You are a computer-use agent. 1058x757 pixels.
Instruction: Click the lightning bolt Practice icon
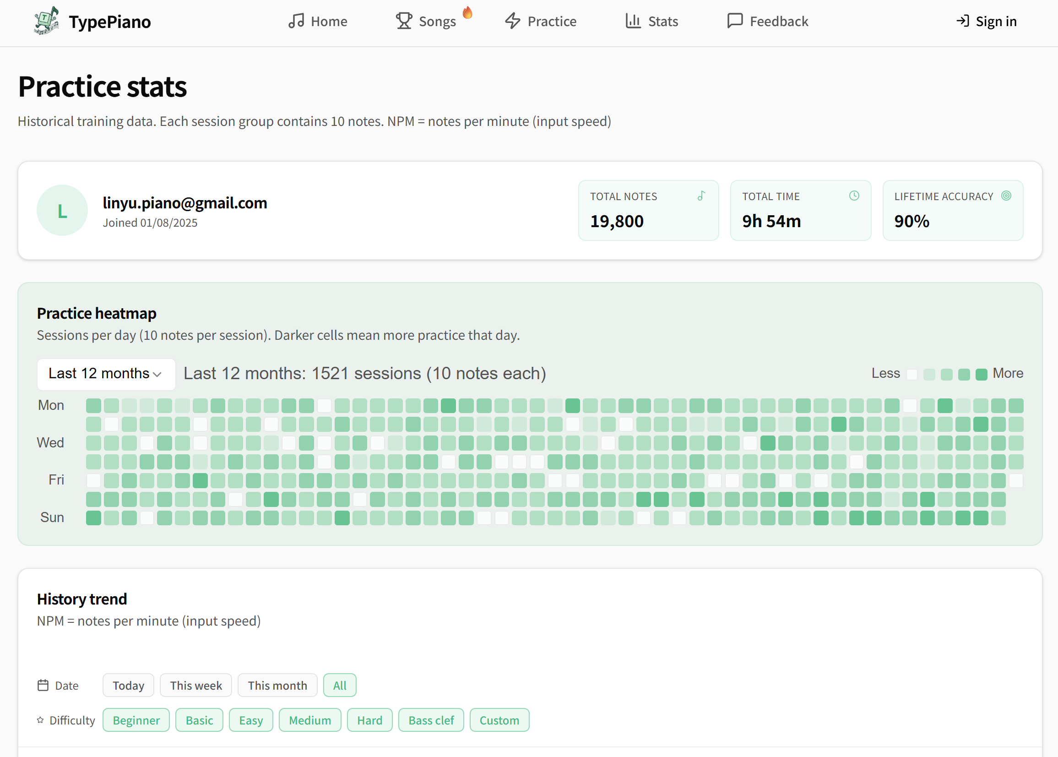[513, 21]
